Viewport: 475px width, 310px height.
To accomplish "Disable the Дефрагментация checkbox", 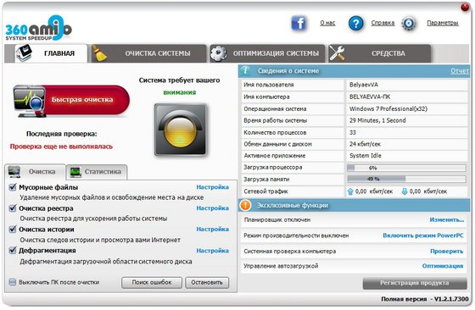I will (x=13, y=251).
